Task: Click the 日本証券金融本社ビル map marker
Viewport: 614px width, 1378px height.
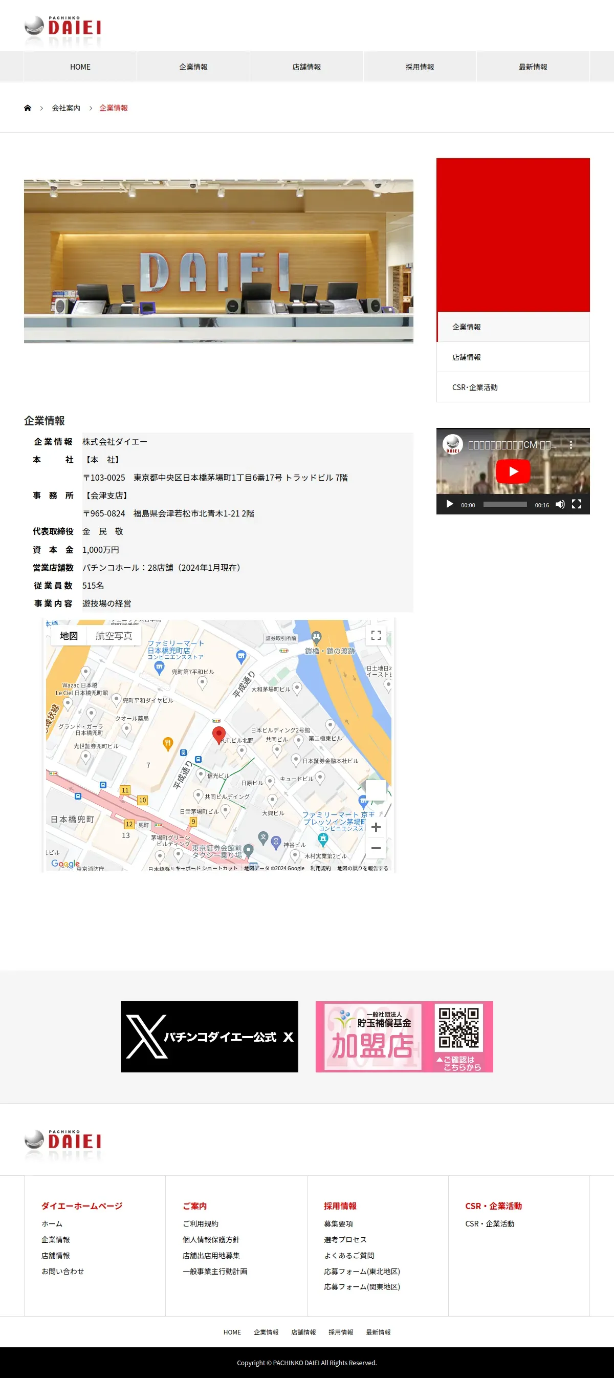Action: coord(296,760)
